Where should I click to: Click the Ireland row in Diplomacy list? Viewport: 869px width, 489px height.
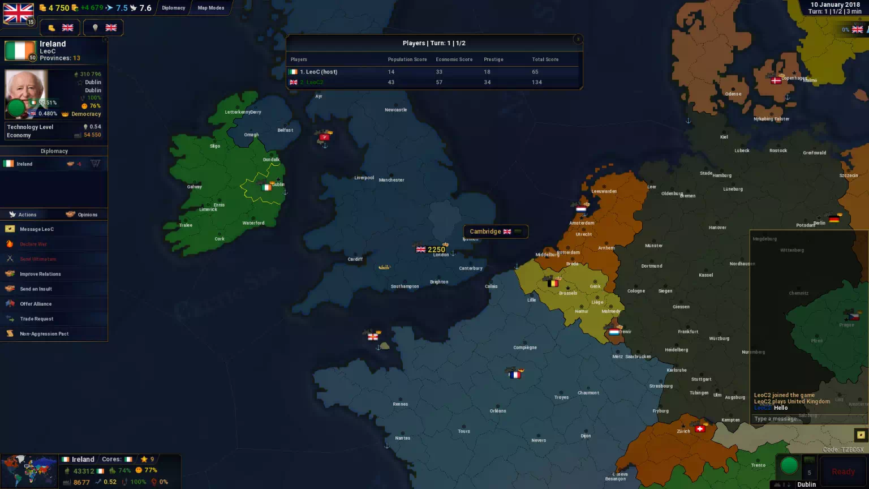(x=54, y=164)
